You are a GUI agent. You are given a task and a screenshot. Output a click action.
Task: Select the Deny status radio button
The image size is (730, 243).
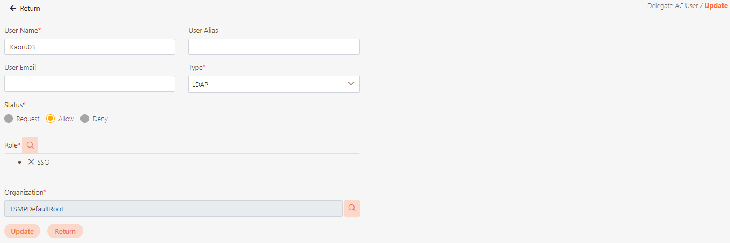coord(85,119)
